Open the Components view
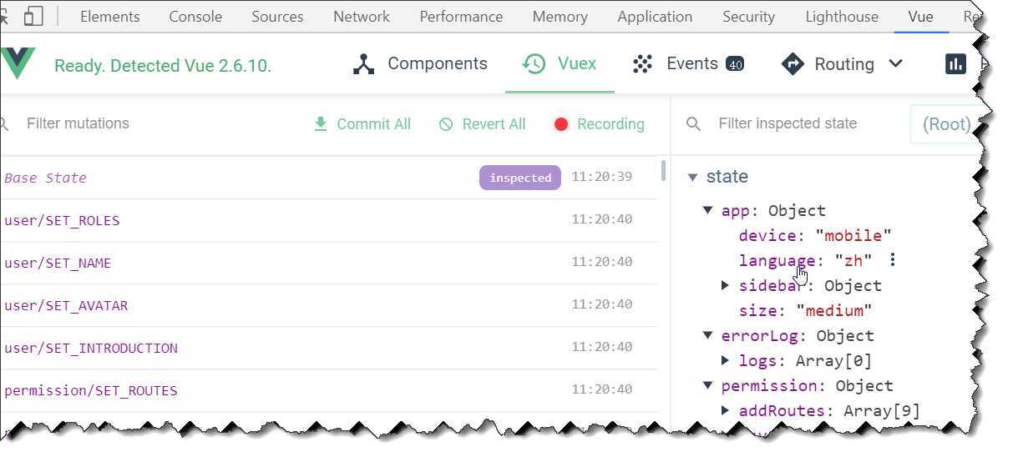 click(x=420, y=64)
